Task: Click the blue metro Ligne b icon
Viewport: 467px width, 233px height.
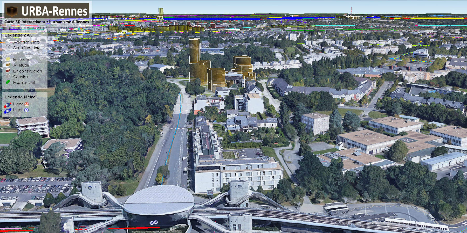Action: 8,111
